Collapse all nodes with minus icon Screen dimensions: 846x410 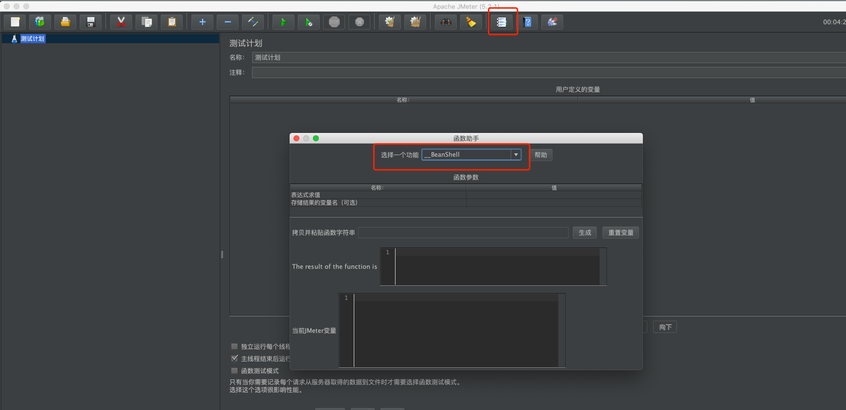227,22
